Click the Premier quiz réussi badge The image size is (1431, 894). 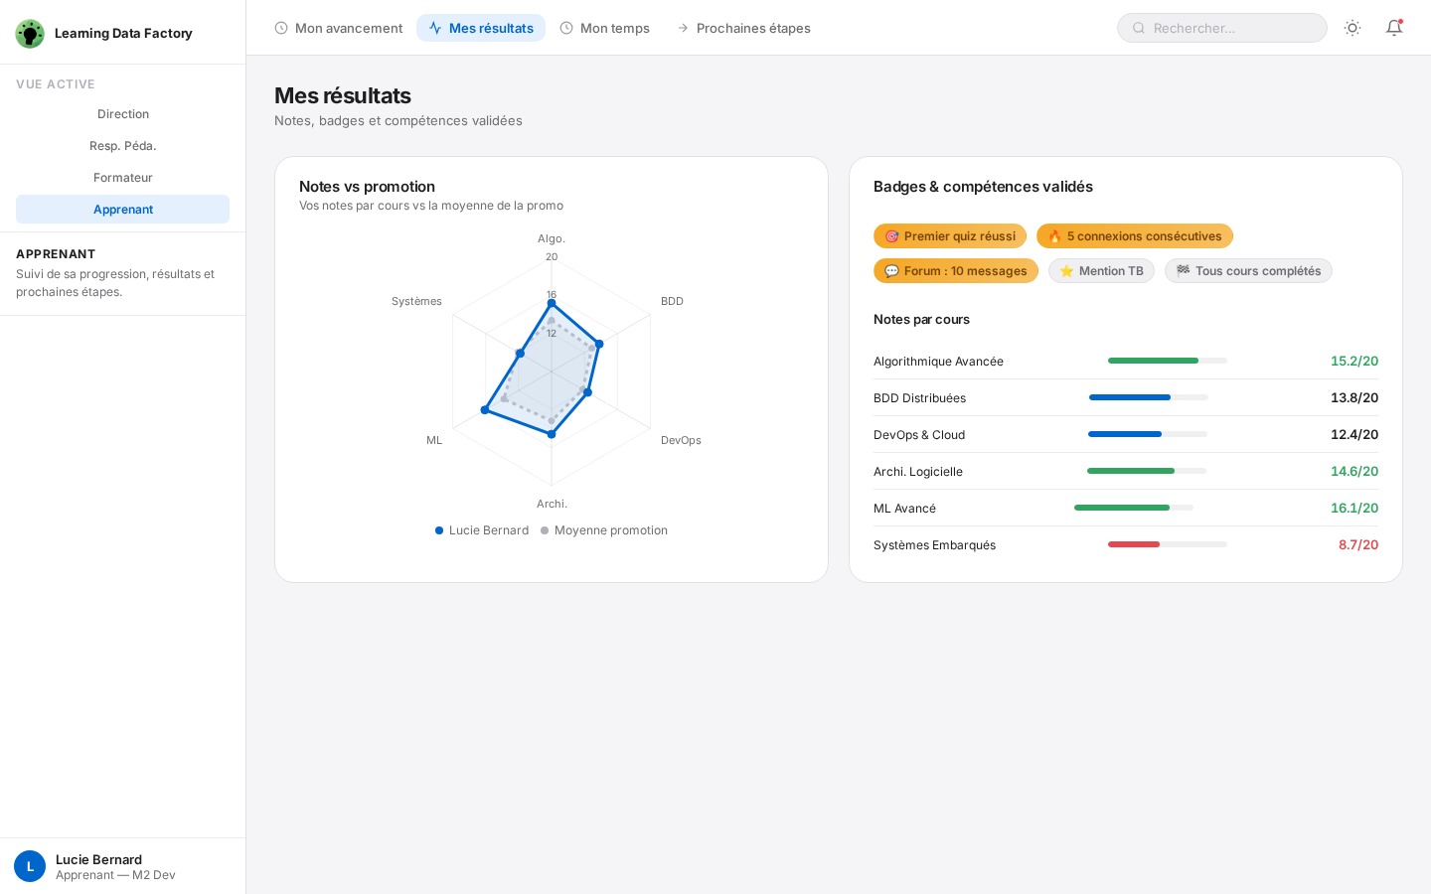(x=950, y=236)
